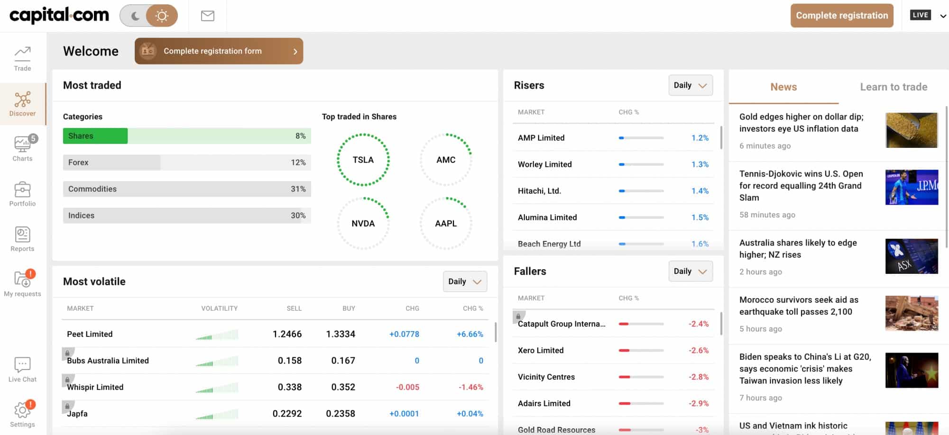Click the lock icon beside Bubs Australia Limited
Viewport: 949px width, 435px height.
(67, 353)
